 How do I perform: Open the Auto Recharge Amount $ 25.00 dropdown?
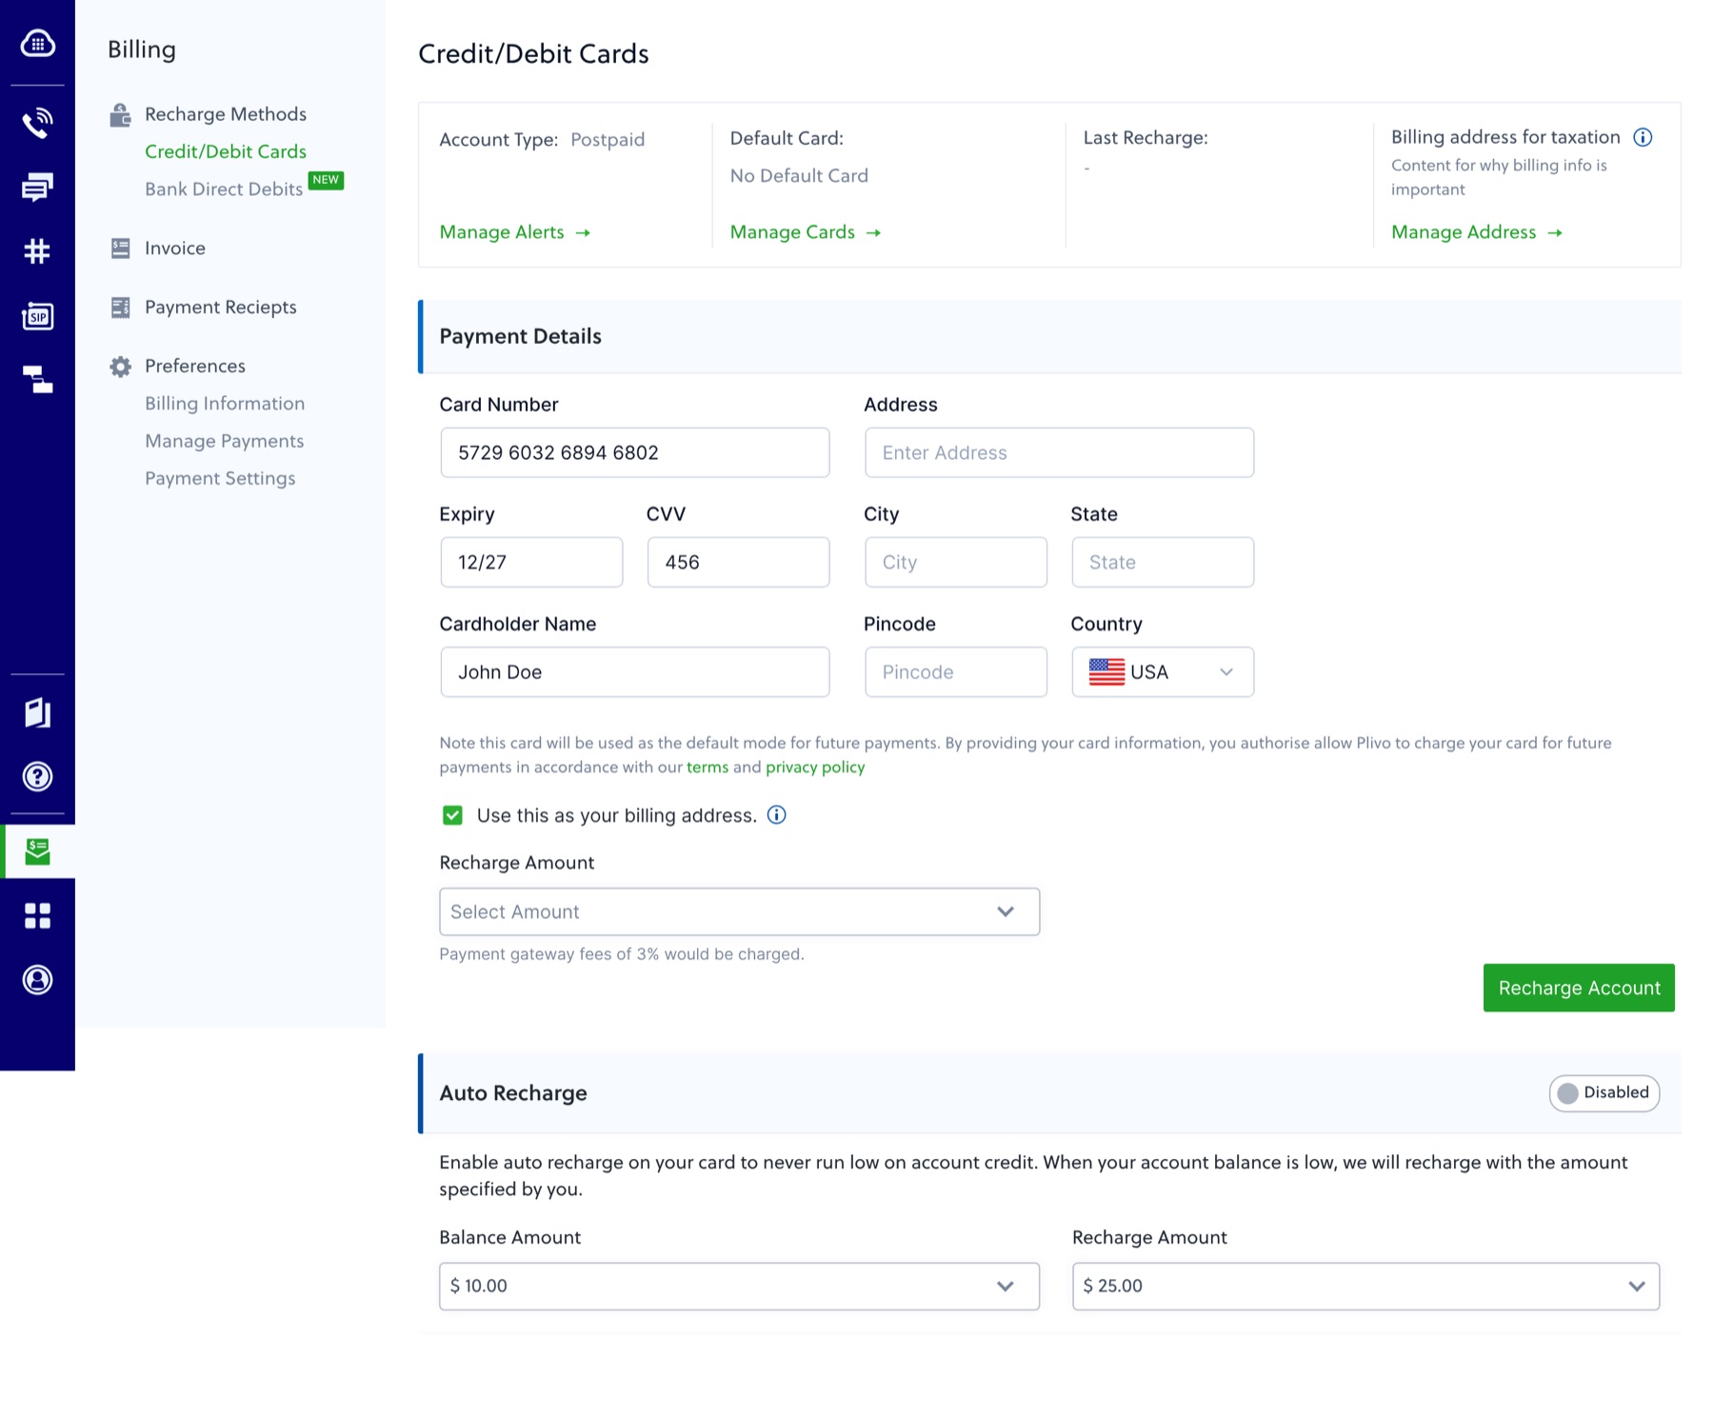1365,1287
